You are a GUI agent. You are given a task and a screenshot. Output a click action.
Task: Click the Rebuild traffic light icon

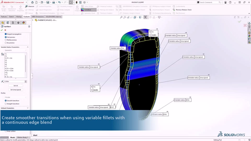point(77,2)
